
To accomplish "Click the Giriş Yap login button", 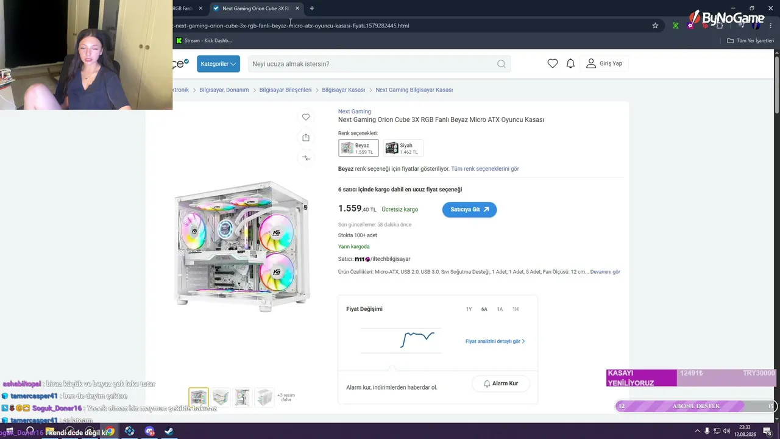I will [604, 63].
